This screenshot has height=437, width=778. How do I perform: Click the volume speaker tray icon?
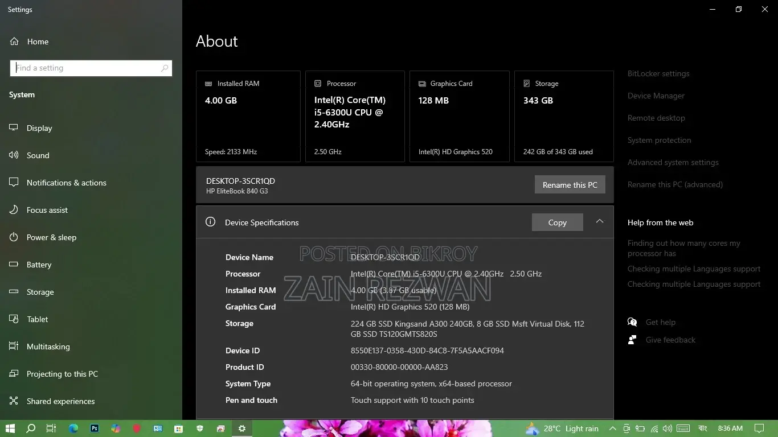click(x=668, y=428)
